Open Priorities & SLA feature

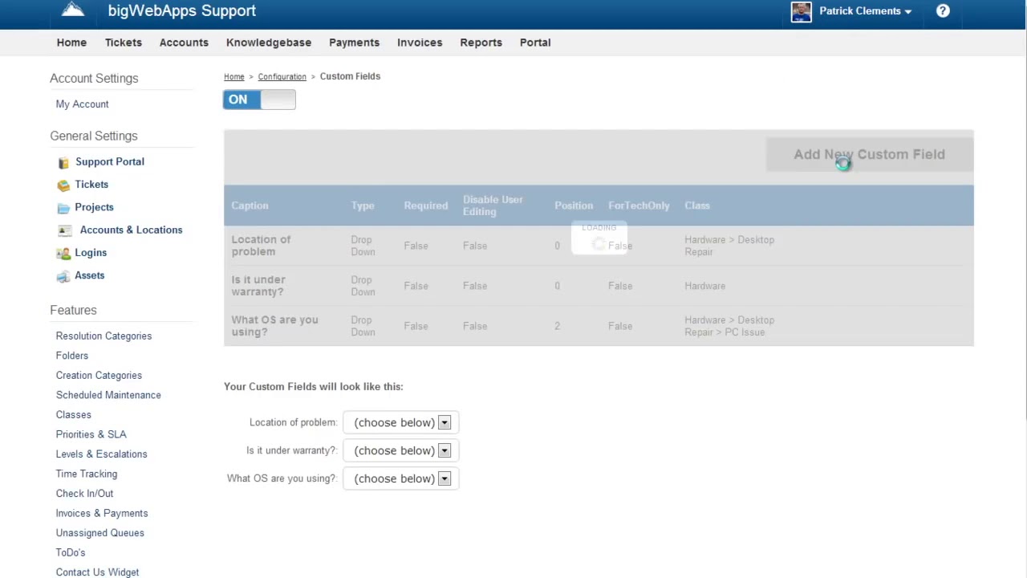click(x=91, y=434)
